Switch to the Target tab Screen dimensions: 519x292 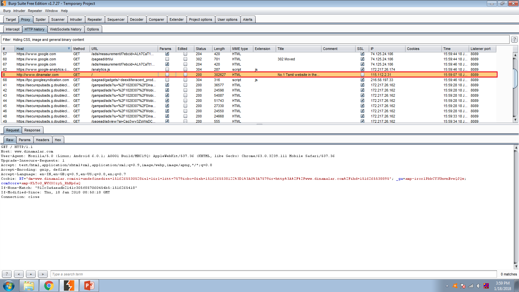(11, 19)
